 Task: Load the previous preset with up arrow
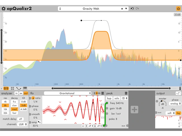122,9
